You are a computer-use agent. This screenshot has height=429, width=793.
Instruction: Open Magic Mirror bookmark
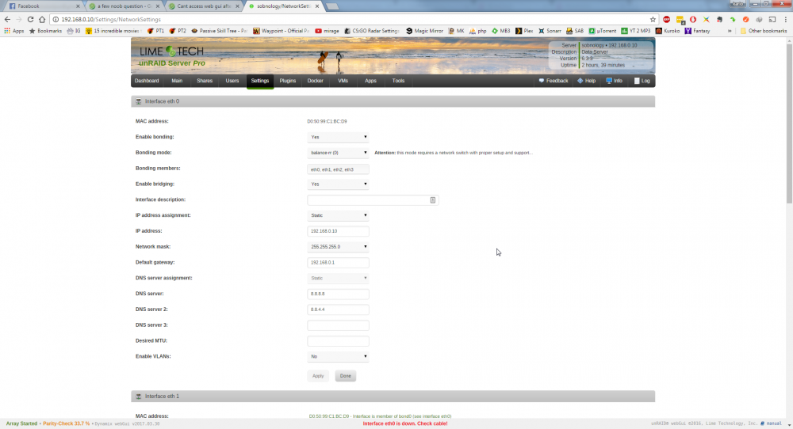tap(424, 31)
